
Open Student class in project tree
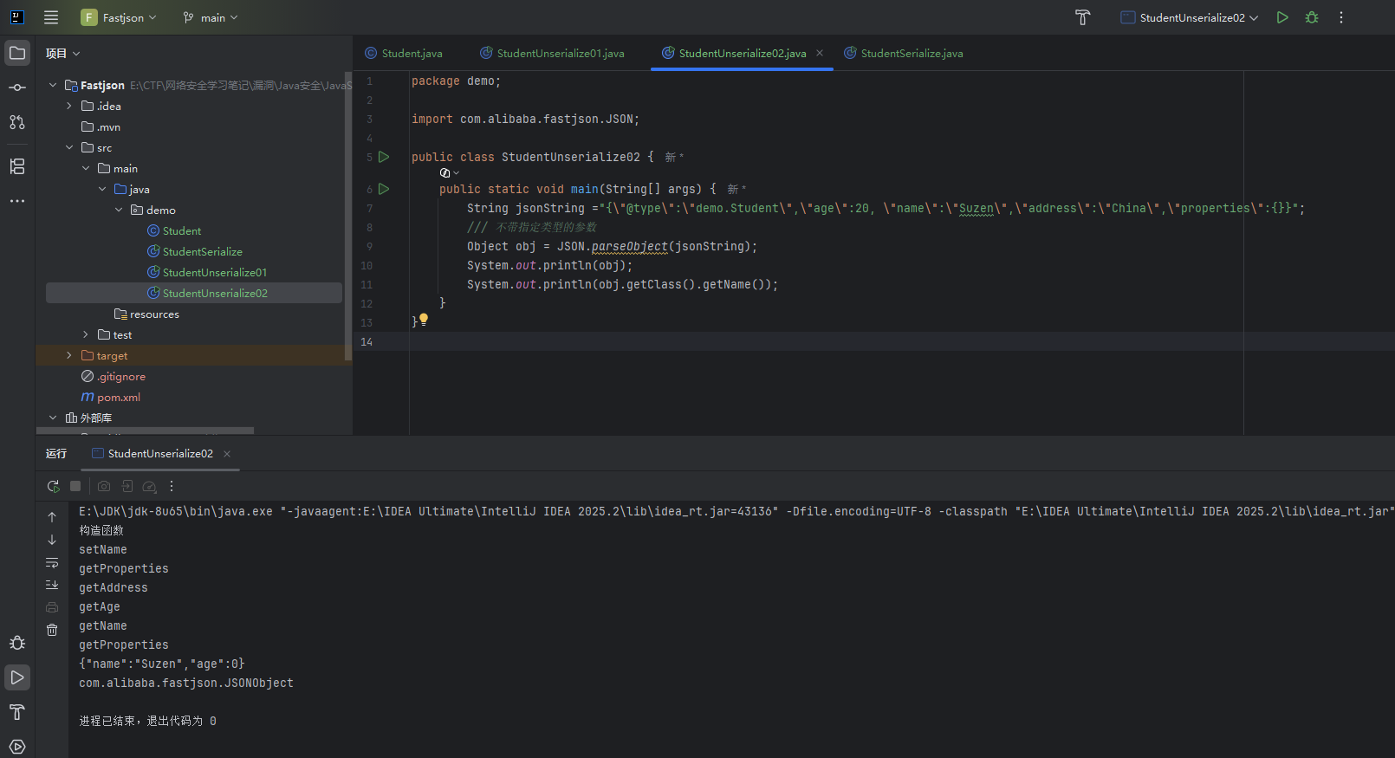click(174, 230)
